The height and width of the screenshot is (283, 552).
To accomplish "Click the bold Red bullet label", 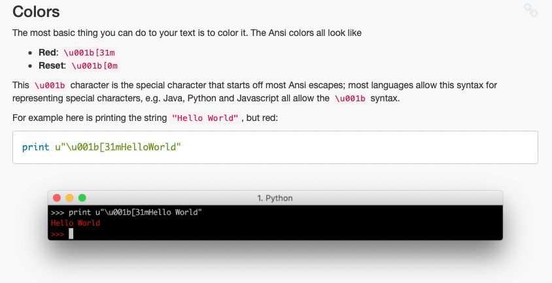I will pyautogui.click(x=48, y=52).
